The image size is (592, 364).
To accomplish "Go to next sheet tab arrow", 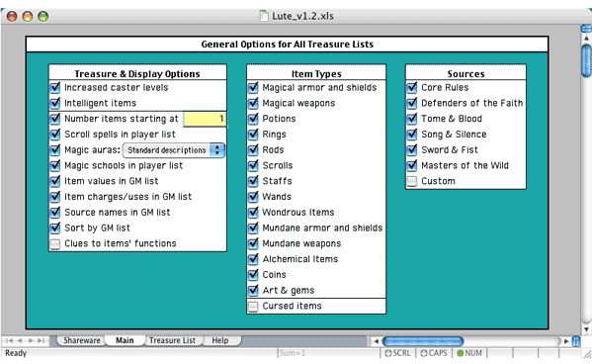I will click(31, 340).
